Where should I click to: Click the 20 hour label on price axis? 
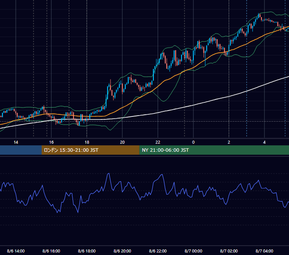click(x=122, y=142)
